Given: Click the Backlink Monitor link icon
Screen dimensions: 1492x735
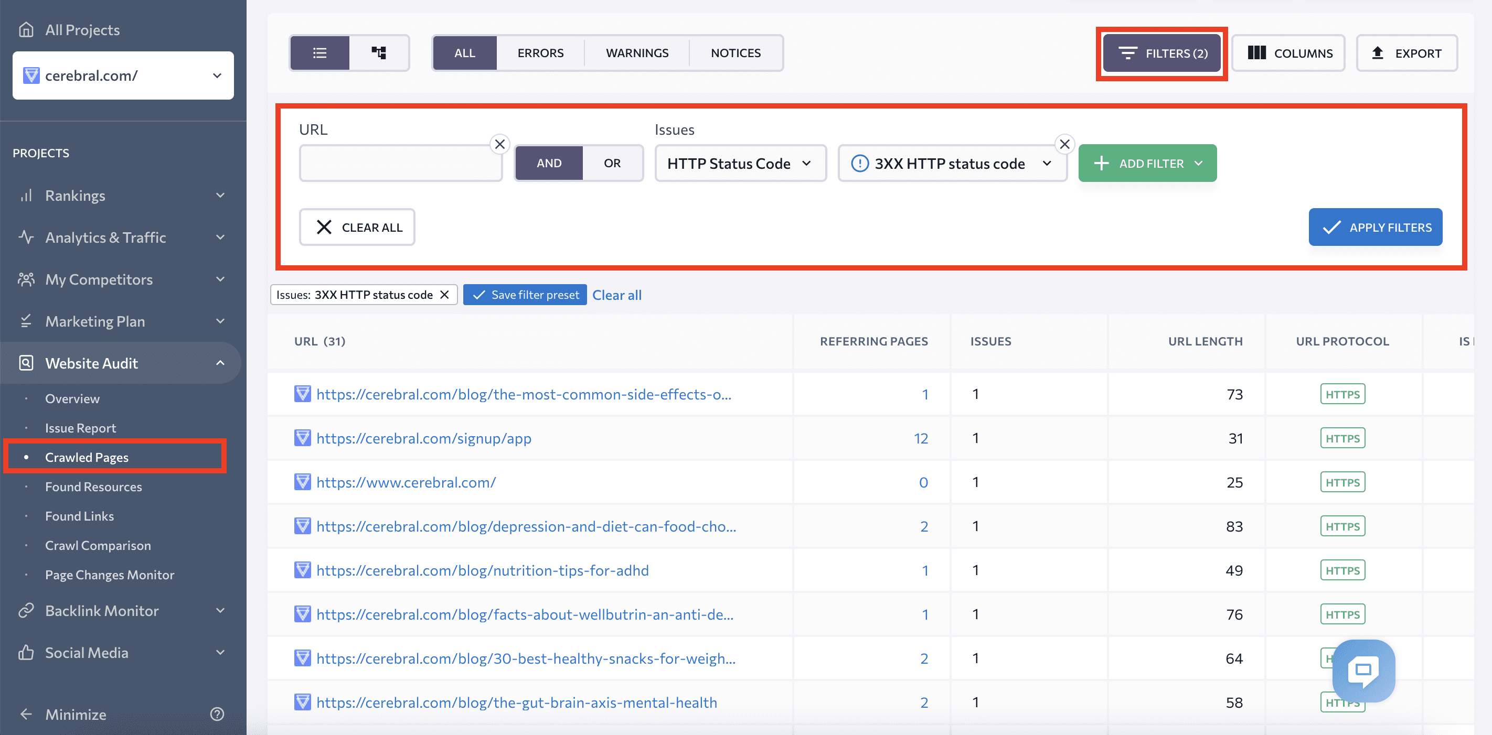Looking at the screenshot, I should [26, 611].
